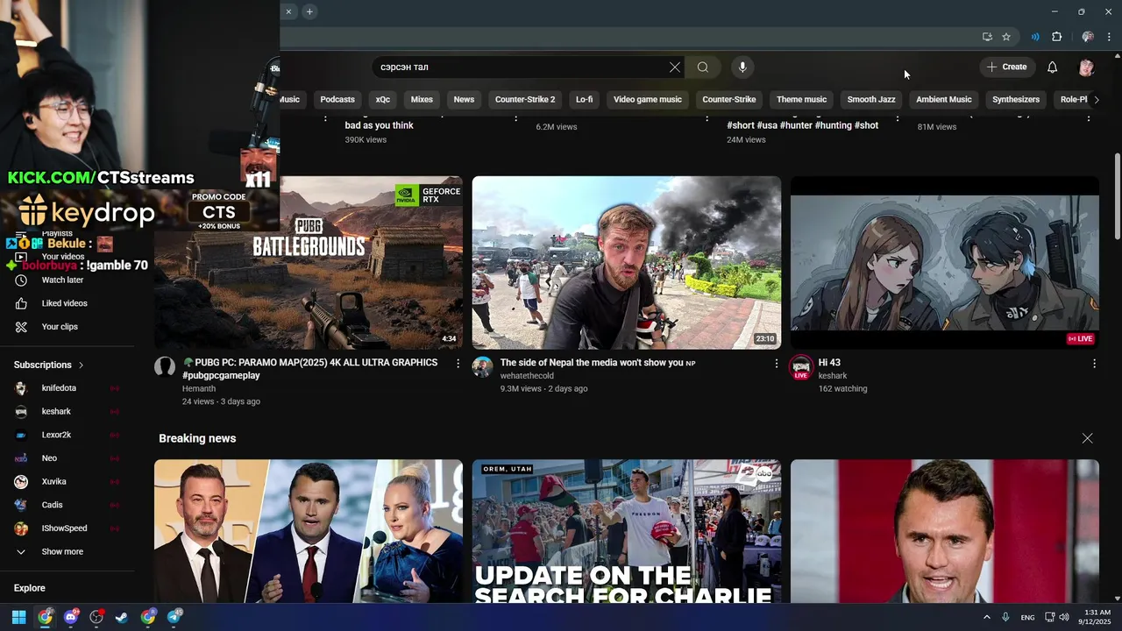The height and width of the screenshot is (631, 1122).
Task: Open the Chrome profile avatar
Action: click(x=1088, y=37)
